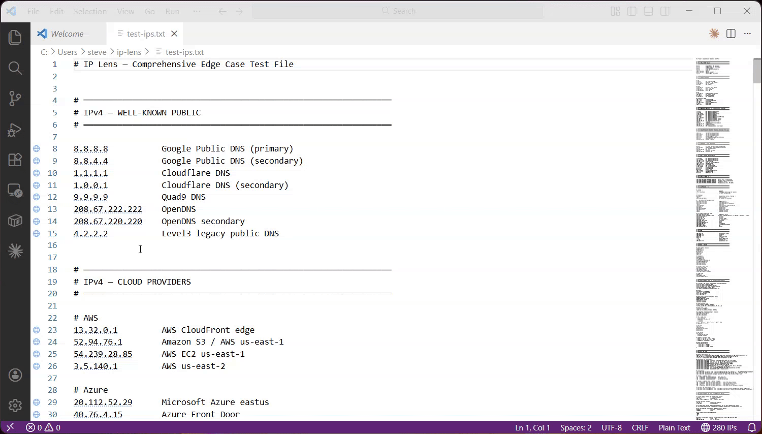This screenshot has width=762, height=434.
Task: Click the C: breadcrumb root
Action: coord(44,52)
